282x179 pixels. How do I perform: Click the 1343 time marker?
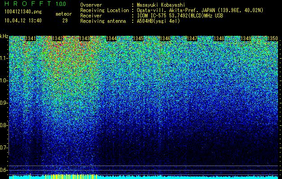point(85,38)
